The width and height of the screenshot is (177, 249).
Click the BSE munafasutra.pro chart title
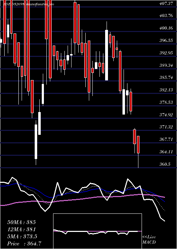coord(29,4)
